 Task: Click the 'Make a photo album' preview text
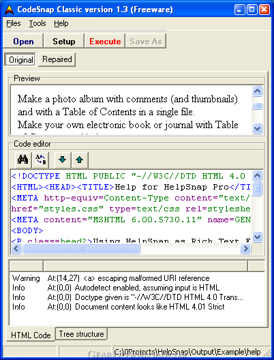(127, 99)
